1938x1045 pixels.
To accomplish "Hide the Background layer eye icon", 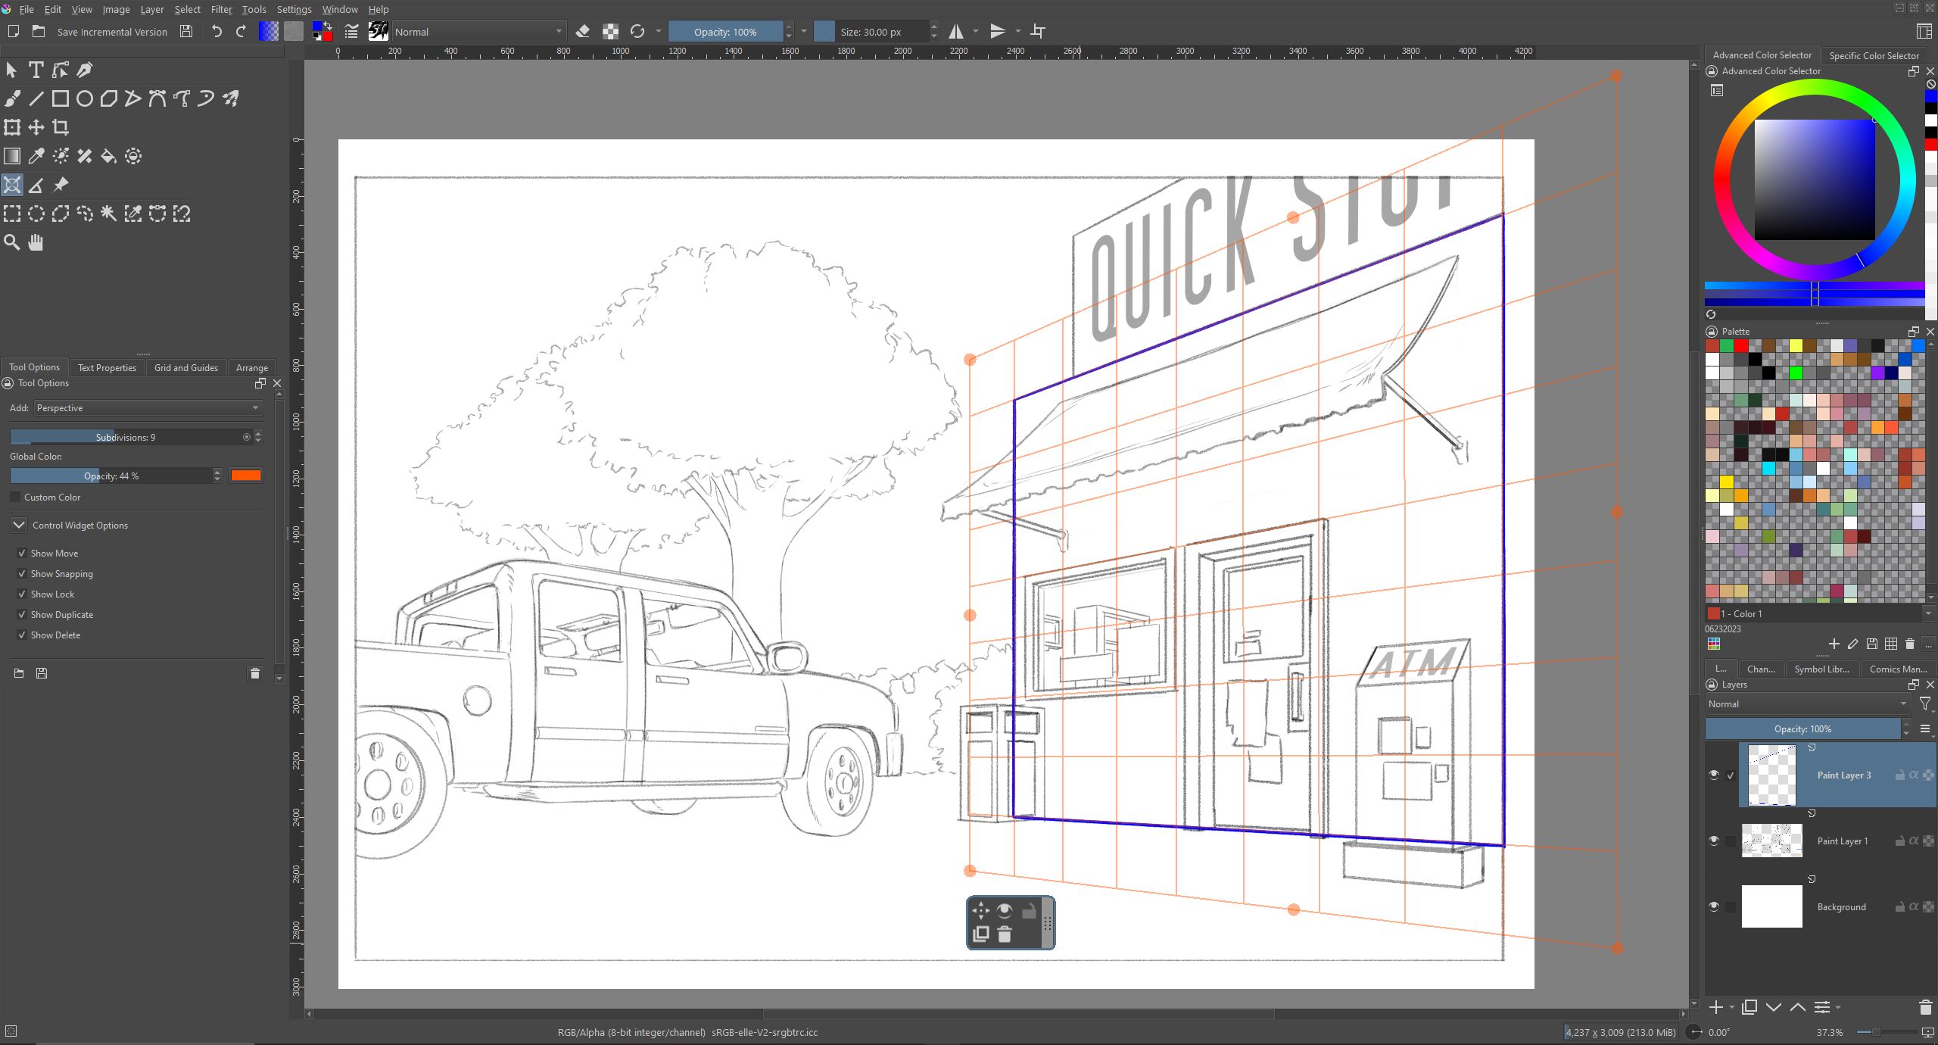I will 1714,906.
